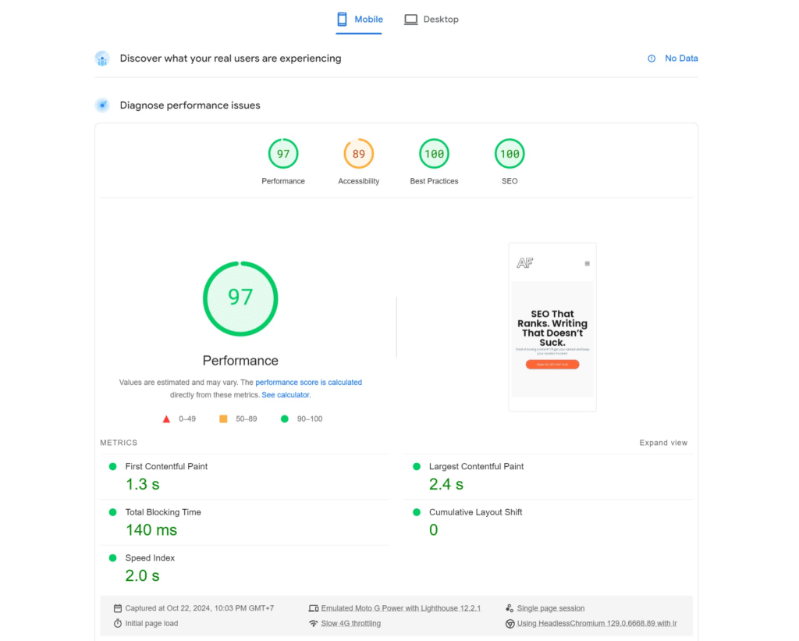Click the orange button in screenshot preview
Viewport: 799px width, 641px height.
(552, 365)
